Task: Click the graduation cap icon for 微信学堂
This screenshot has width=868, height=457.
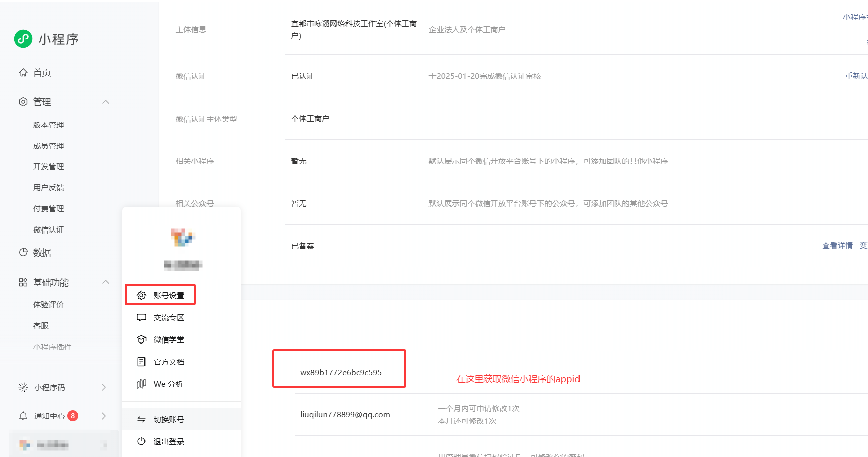Action: 141,340
